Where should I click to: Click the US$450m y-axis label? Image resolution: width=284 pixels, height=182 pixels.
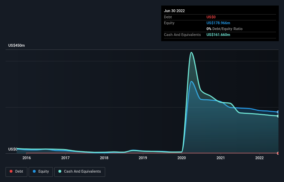point(17,45)
